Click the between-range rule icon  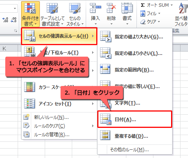click(105, 69)
